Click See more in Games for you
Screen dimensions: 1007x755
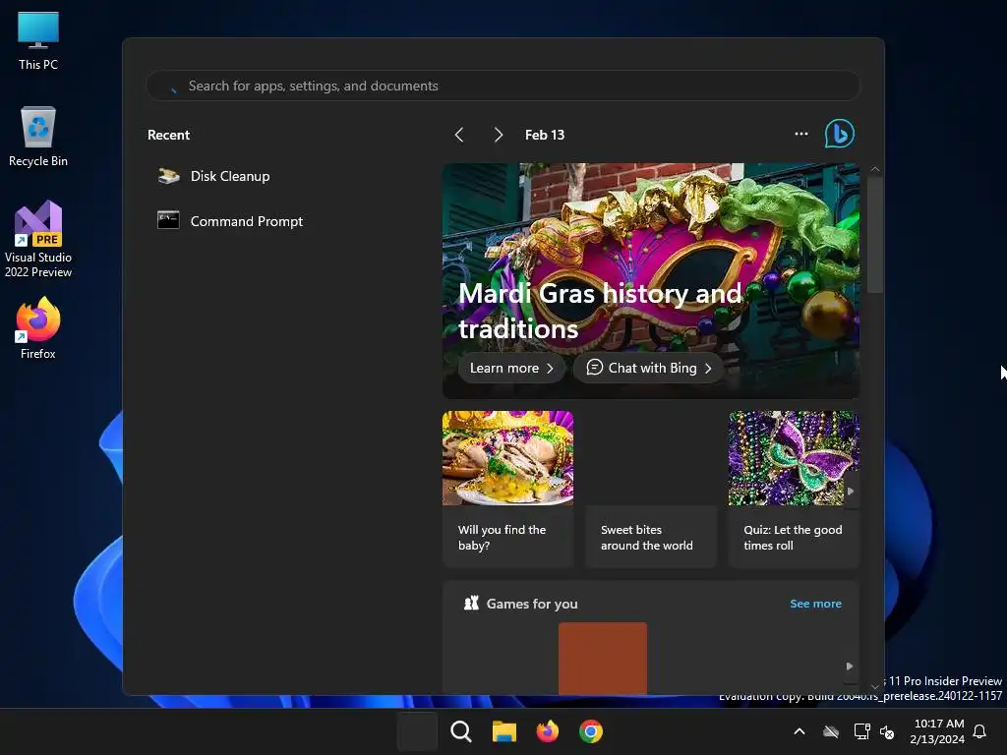(x=815, y=604)
